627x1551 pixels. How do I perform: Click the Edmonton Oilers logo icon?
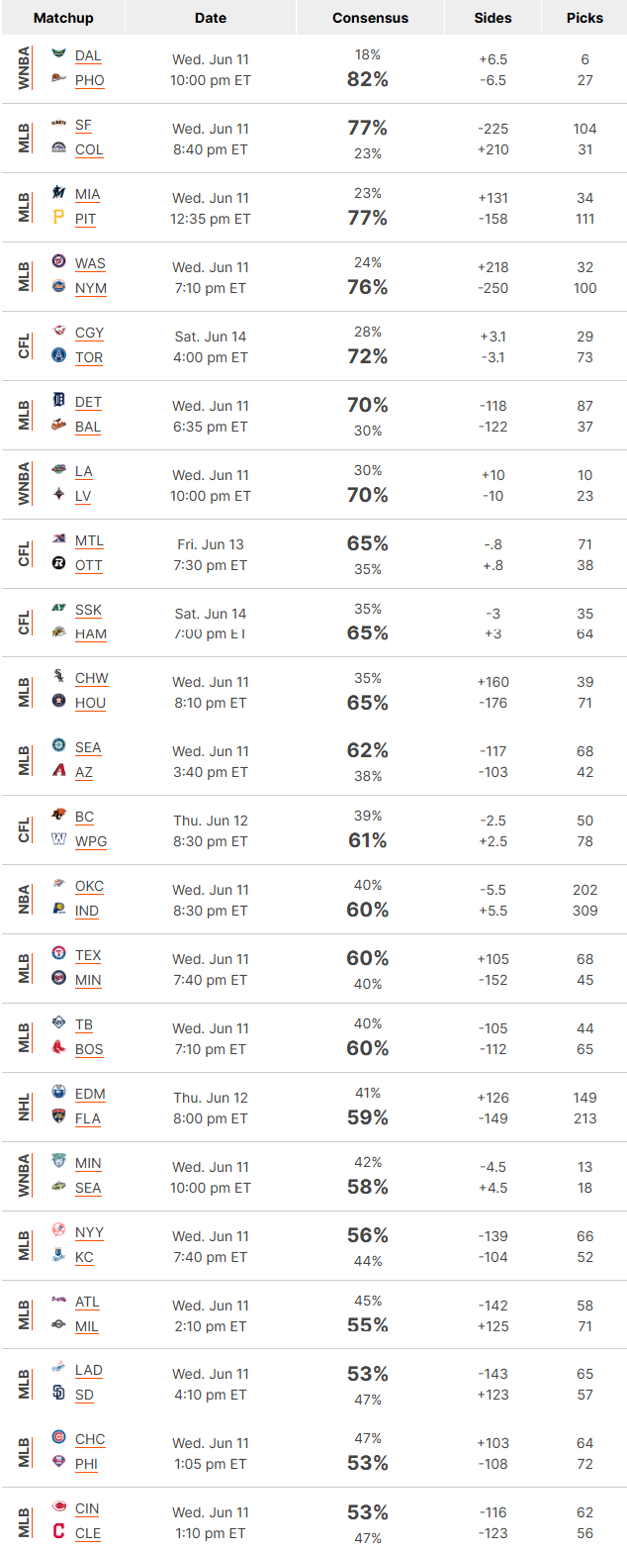tap(58, 1093)
